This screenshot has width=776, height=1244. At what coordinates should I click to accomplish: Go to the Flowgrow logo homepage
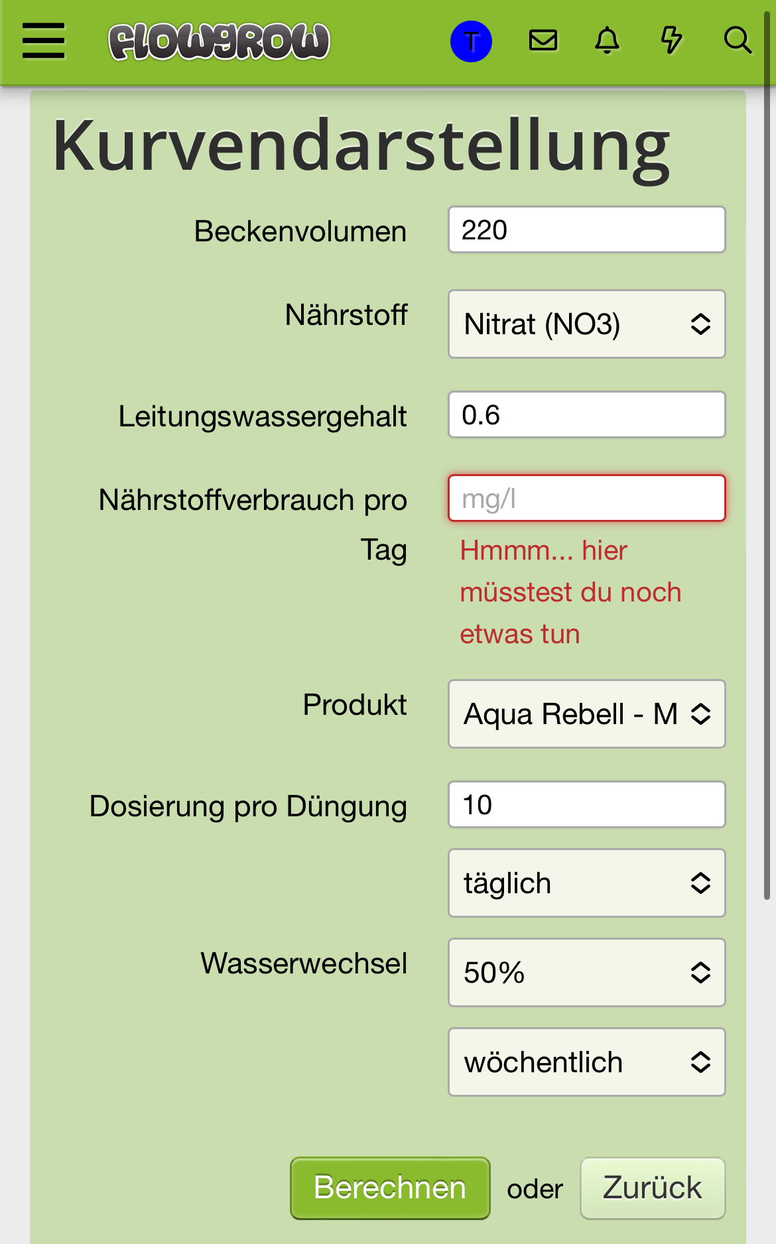pyautogui.click(x=219, y=41)
